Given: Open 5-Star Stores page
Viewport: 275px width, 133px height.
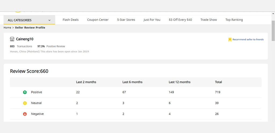Looking at the screenshot, I should coord(126,20).
